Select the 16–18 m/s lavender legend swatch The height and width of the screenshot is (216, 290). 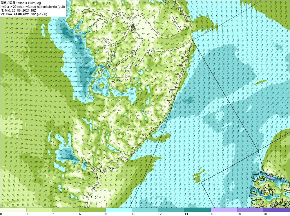224,210
